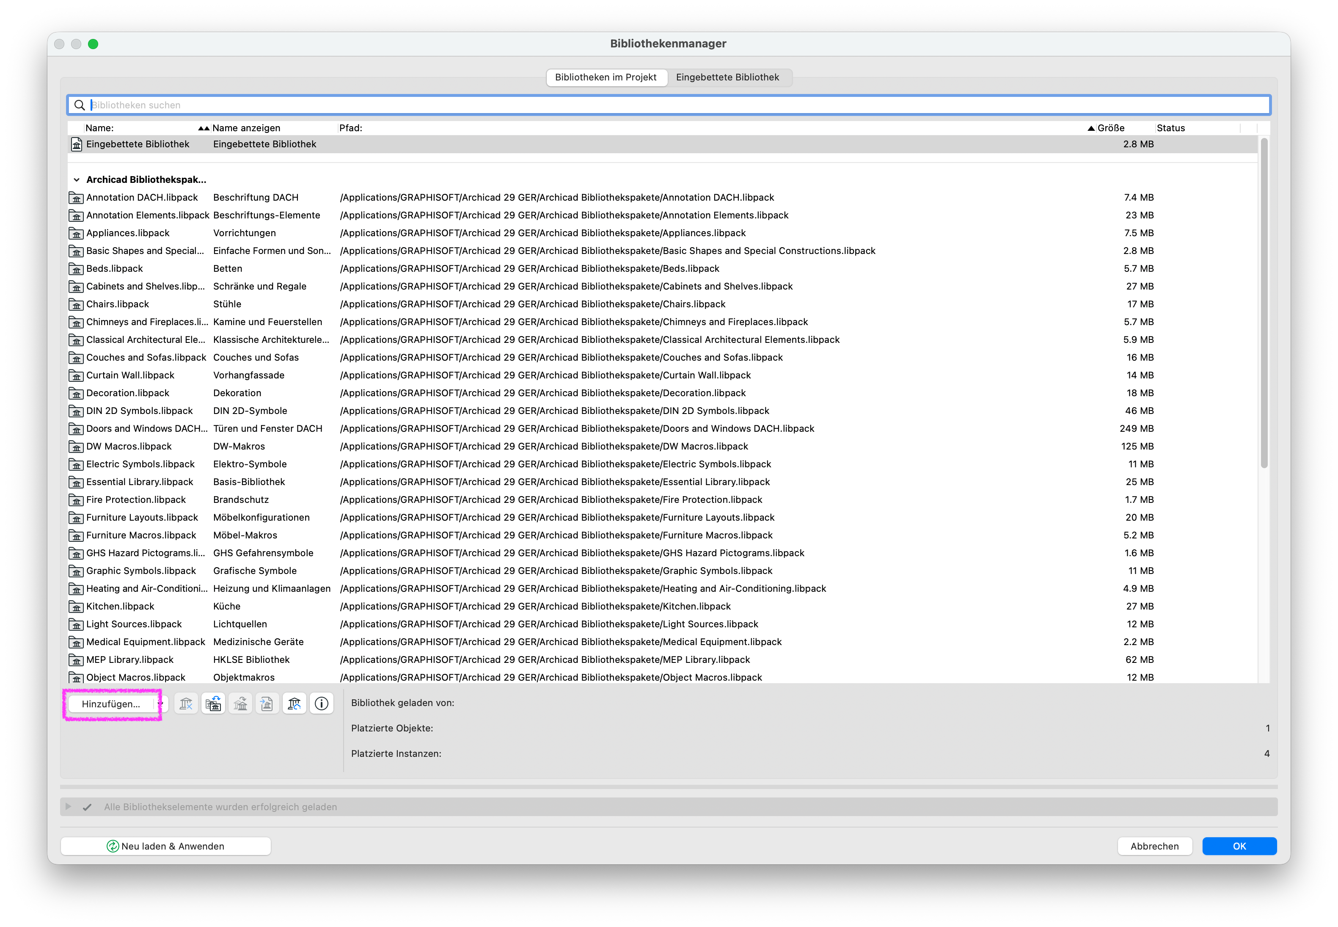1338x927 pixels.
Task: Click the magnifier icon in search field
Action: click(80, 105)
